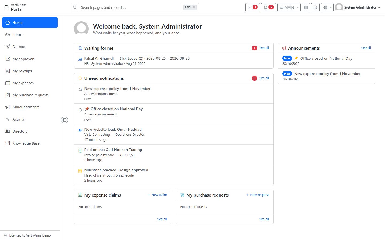Click the My purchase requests sidebar icon
385x240 pixels.
click(x=7, y=95)
